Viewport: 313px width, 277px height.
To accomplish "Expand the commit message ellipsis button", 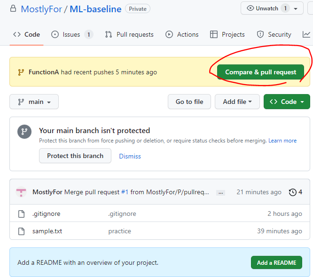I will click(x=221, y=193).
